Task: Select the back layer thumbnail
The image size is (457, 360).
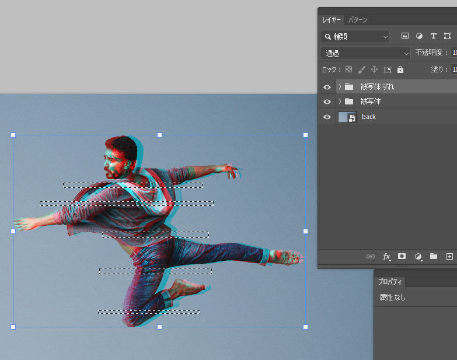Action: pyautogui.click(x=347, y=117)
